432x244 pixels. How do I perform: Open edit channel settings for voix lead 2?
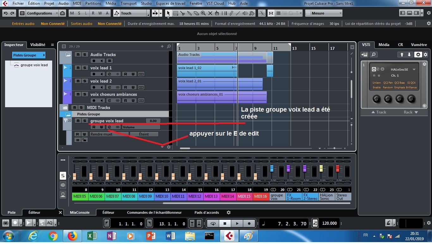click(109, 87)
